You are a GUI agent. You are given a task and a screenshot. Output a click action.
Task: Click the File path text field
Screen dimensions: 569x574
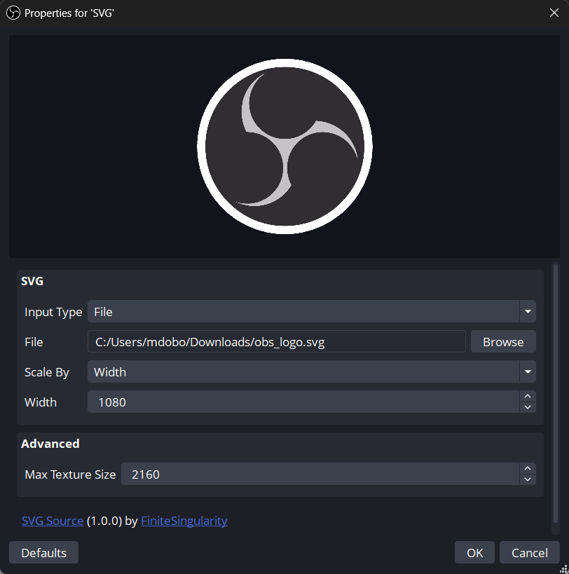(x=277, y=341)
